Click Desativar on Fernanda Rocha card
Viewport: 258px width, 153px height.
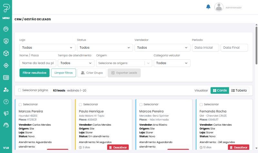tap(238, 147)
